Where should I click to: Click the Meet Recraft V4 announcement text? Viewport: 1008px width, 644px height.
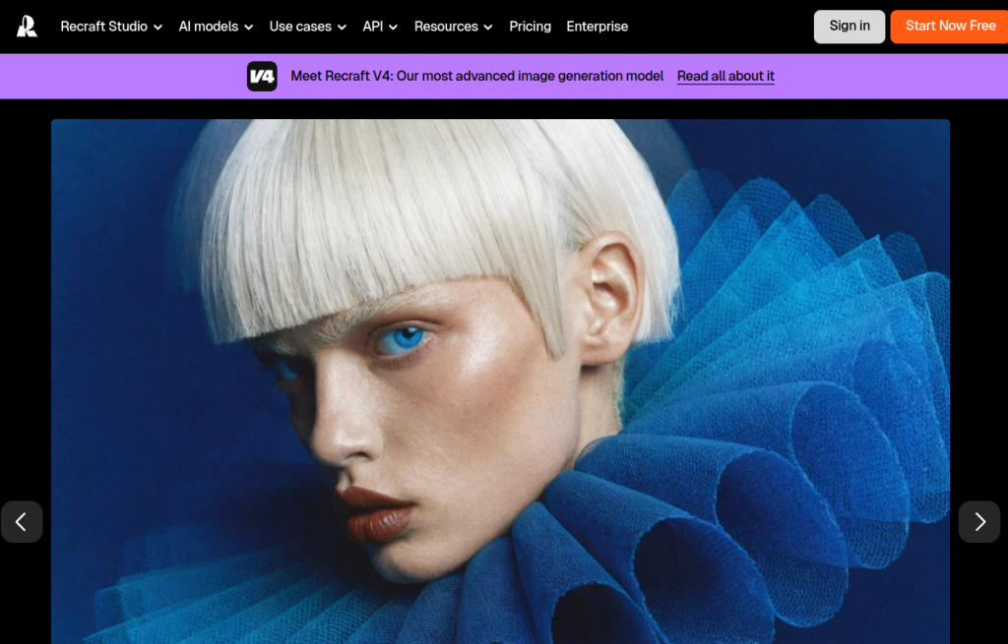pos(476,76)
